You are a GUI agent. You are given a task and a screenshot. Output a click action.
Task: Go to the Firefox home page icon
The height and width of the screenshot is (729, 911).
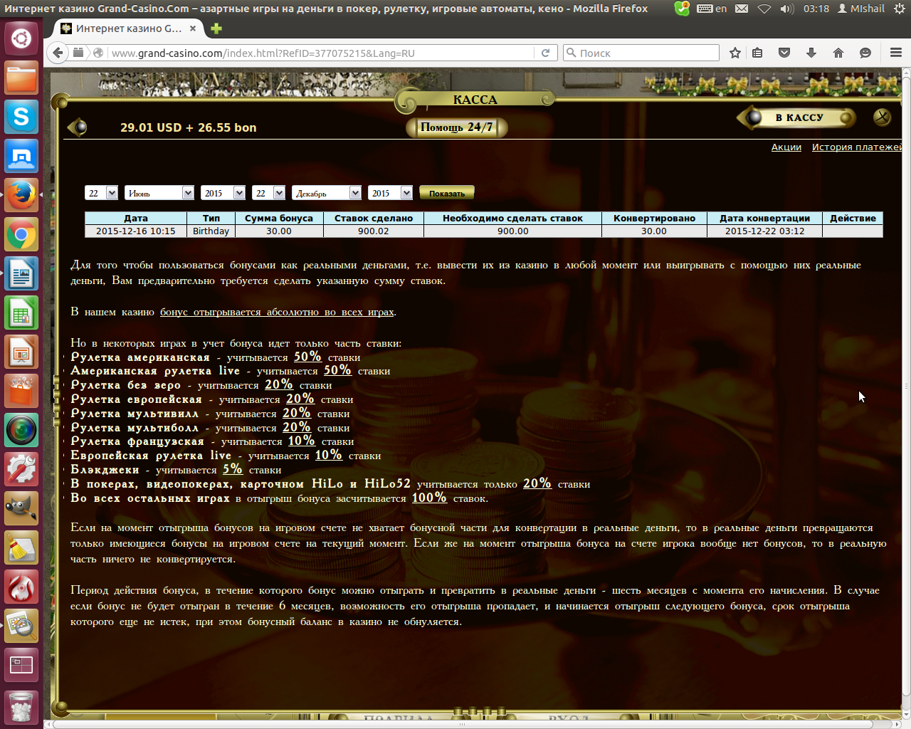point(838,53)
